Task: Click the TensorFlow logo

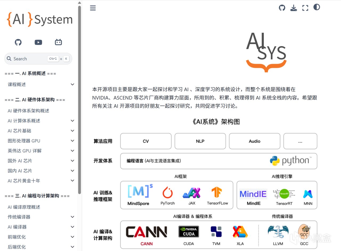Action: tap(217, 192)
